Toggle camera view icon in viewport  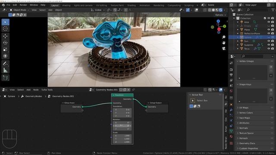pyautogui.click(x=224, y=48)
